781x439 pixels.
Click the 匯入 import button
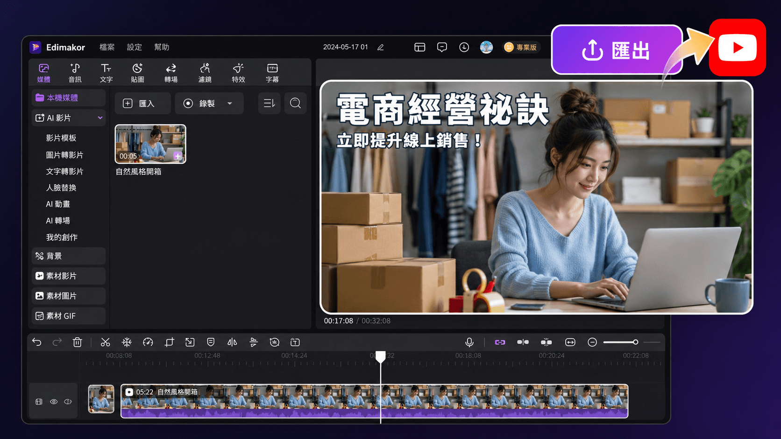143,103
